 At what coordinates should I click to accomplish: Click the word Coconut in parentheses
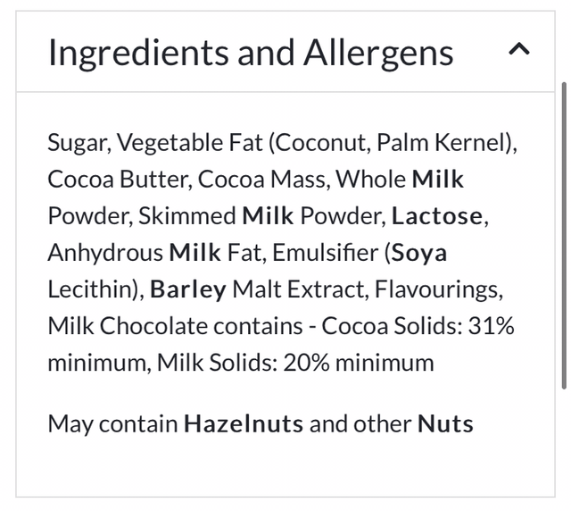point(321,143)
